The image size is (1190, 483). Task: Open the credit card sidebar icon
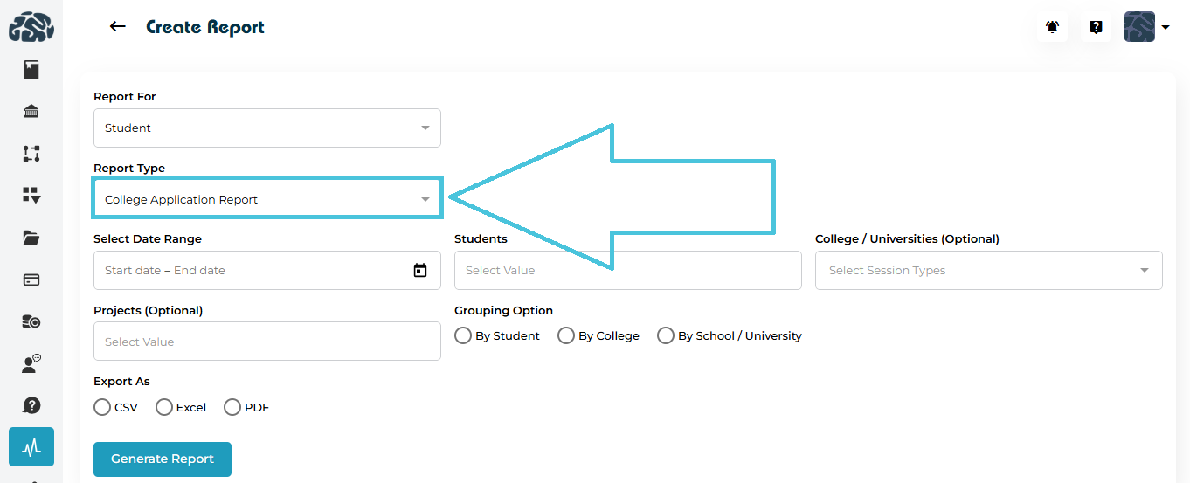click(31, 279)
